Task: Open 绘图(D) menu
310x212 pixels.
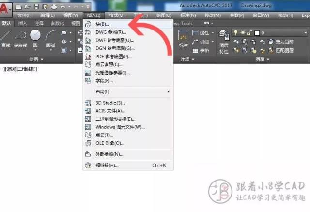Action: coord(164,15)
